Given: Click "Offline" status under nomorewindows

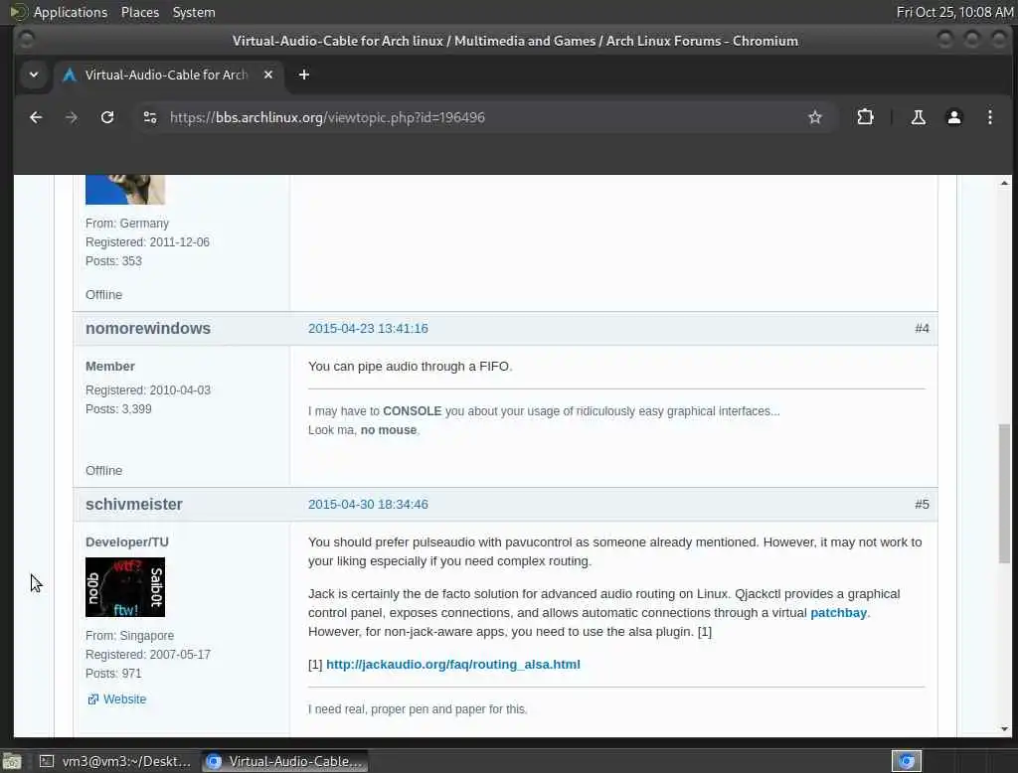Looking at the screenshot, I should [103, 471].
